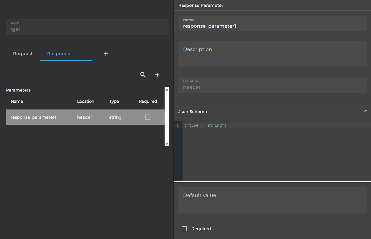Click the scroll down arrow of parameters list
371x239 pixels.
pos(167,144)
